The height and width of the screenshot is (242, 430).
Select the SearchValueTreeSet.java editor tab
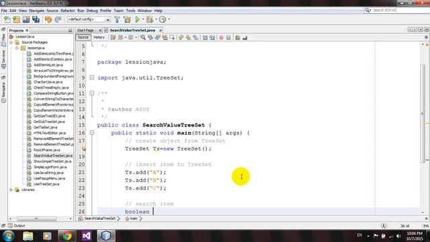pos(132,30)
